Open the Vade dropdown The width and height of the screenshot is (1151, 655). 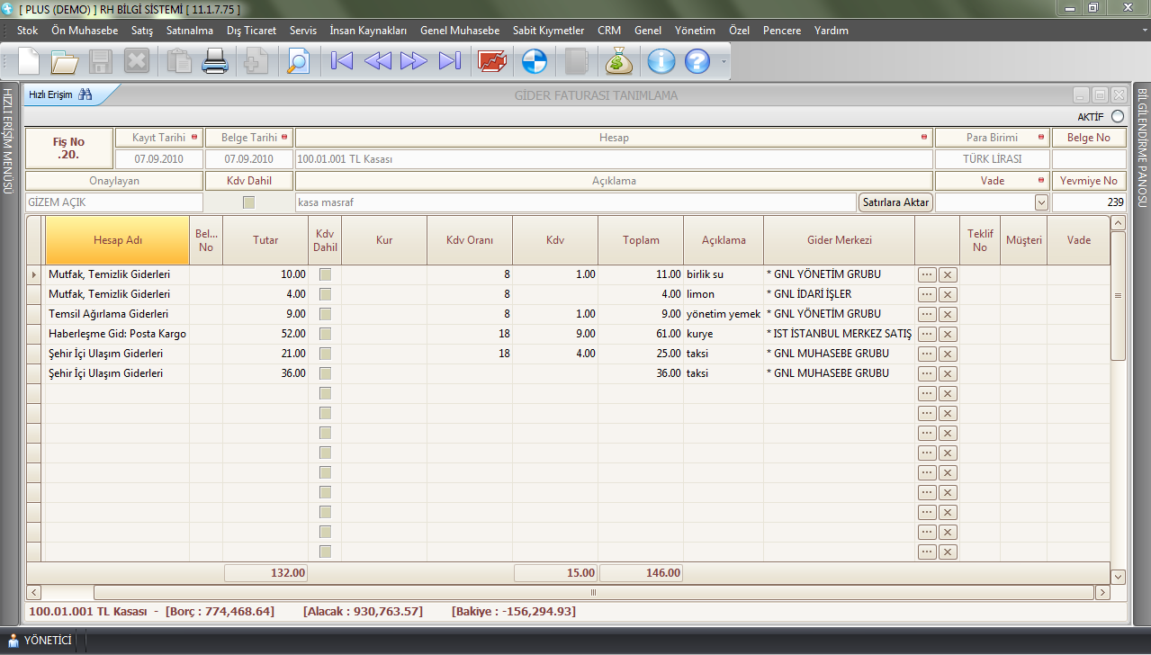pyautogui.click(x=1041, y=202)
